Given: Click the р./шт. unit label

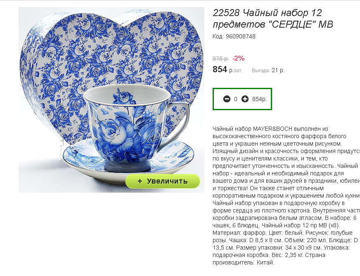Looking at the screenshot, I should 235,71.
